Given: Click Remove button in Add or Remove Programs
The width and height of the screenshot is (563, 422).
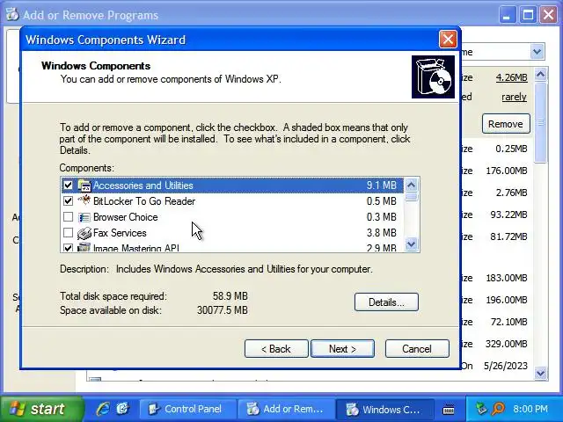Looking at the screenshot, I should point(506,124).
